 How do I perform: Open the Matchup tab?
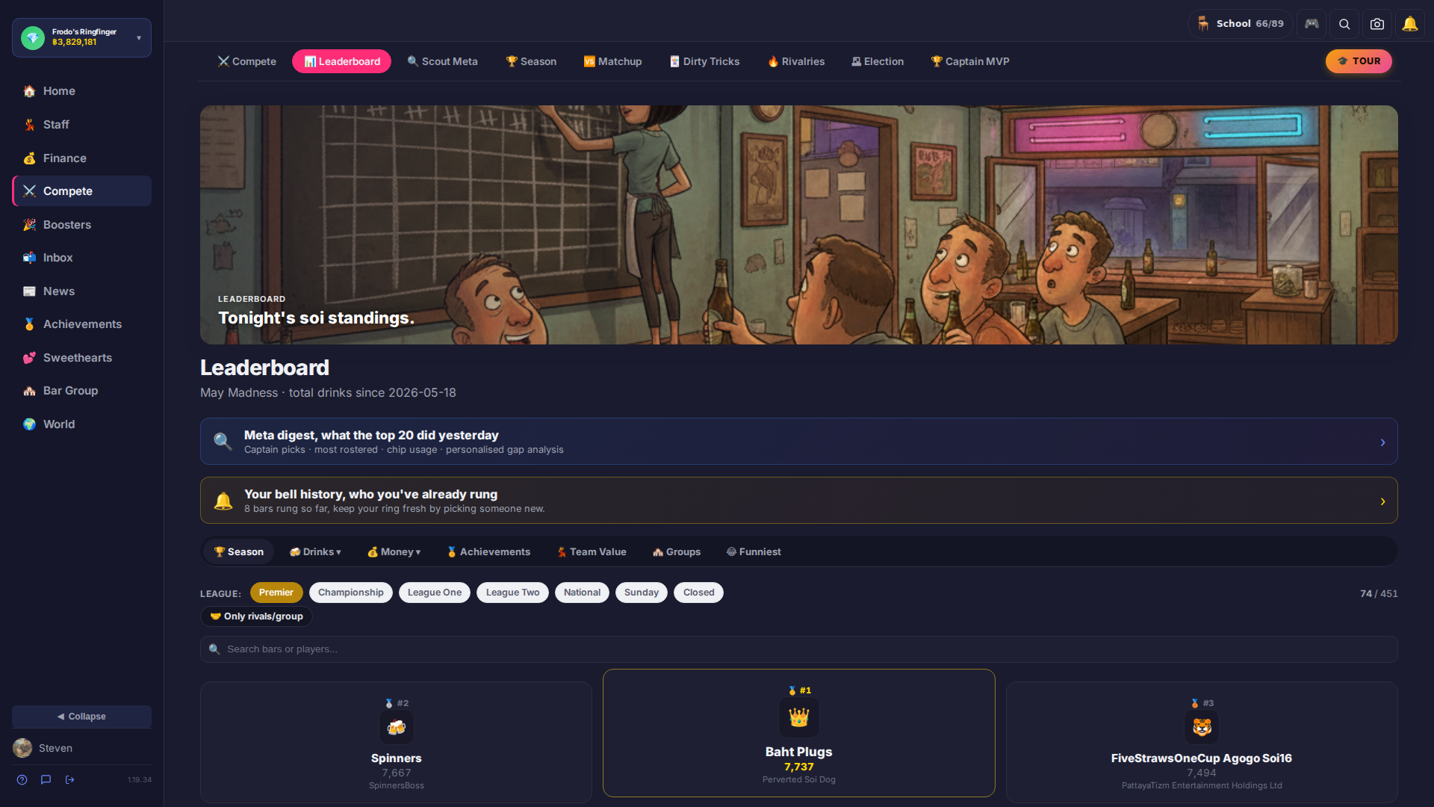pos(612,61)
